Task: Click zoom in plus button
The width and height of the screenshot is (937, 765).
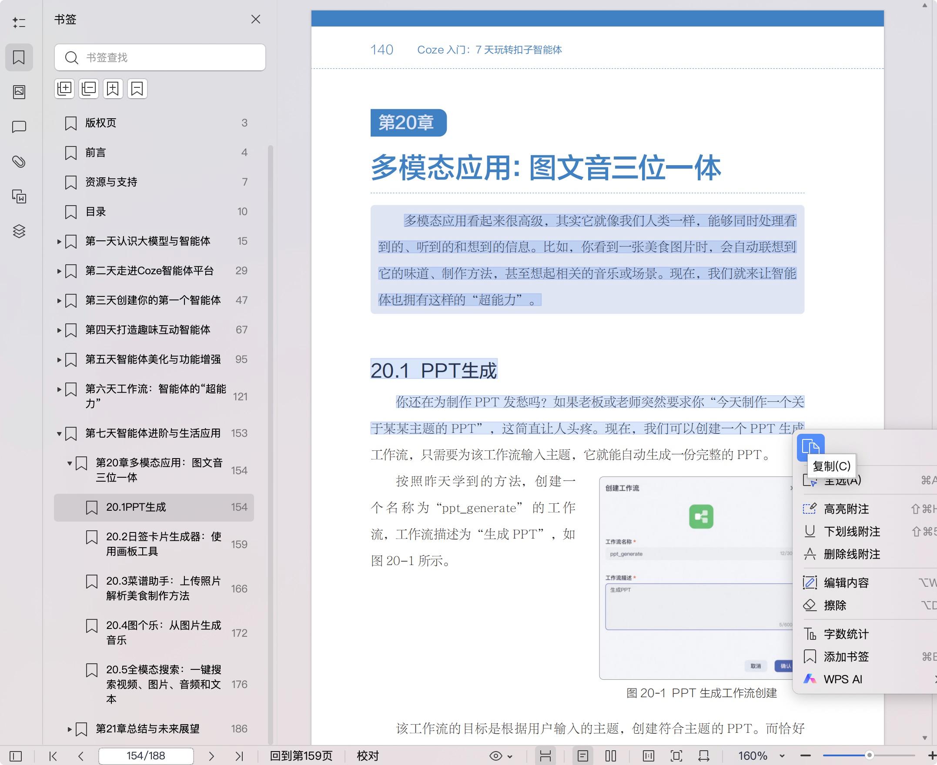Action: click(x=932, y=756)
